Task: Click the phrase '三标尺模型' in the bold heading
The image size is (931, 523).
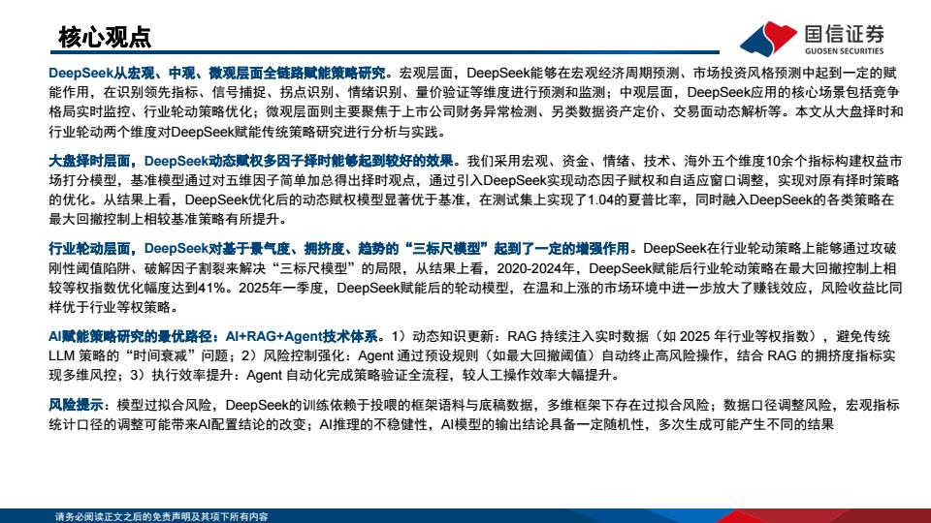Action: [x=447, y=249]
